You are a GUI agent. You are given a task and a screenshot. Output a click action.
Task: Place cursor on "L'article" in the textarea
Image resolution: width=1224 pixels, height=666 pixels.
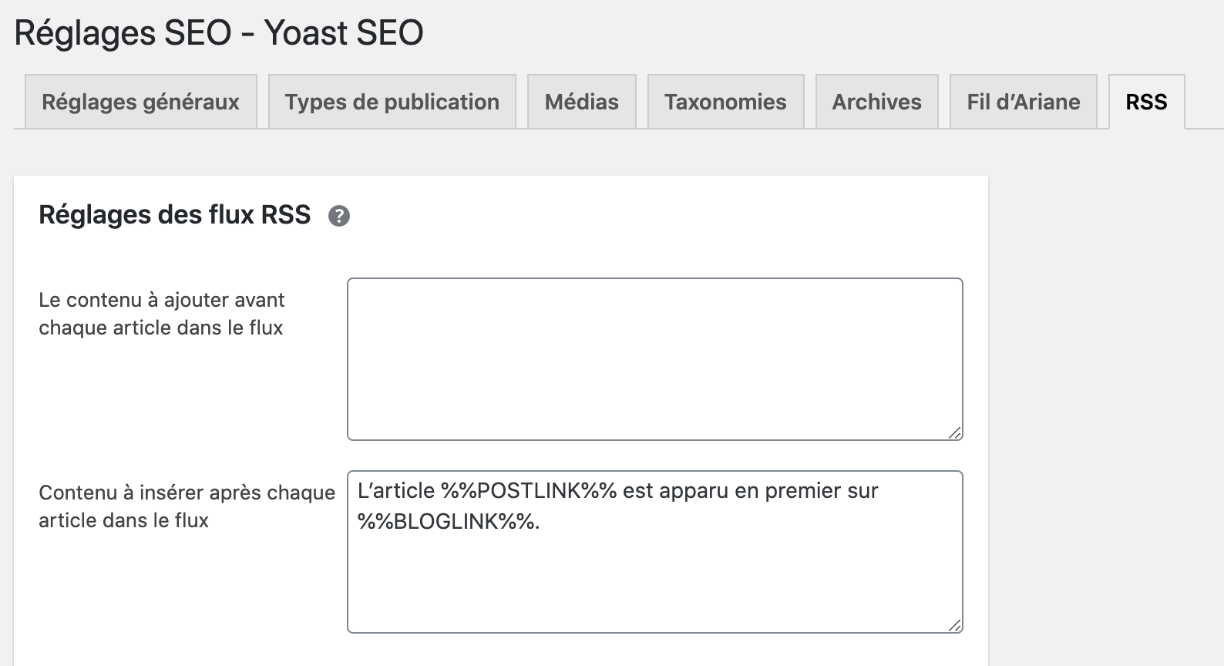(x=396, y=491)
